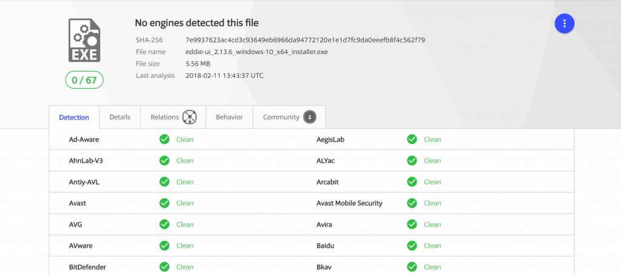This screenshot has width=621, height=275.
Task: Switch to the Details tab
Action: [x=119, y=117]
